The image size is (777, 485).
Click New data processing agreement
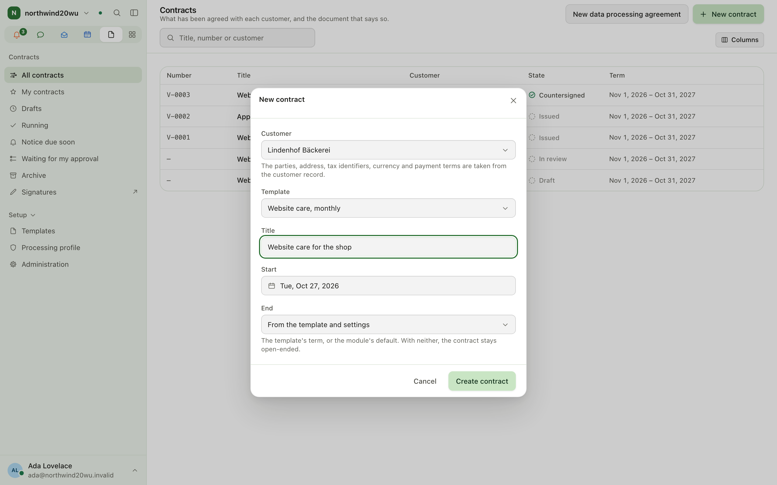pos(626,14)
